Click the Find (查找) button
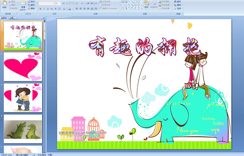This screenshot has width=244, height=156. tap(177, 1)
